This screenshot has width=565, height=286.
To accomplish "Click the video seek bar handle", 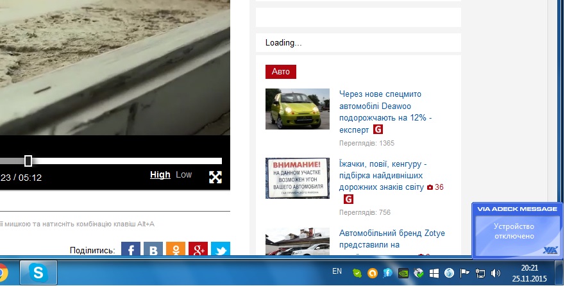I will tap(28, 161).
